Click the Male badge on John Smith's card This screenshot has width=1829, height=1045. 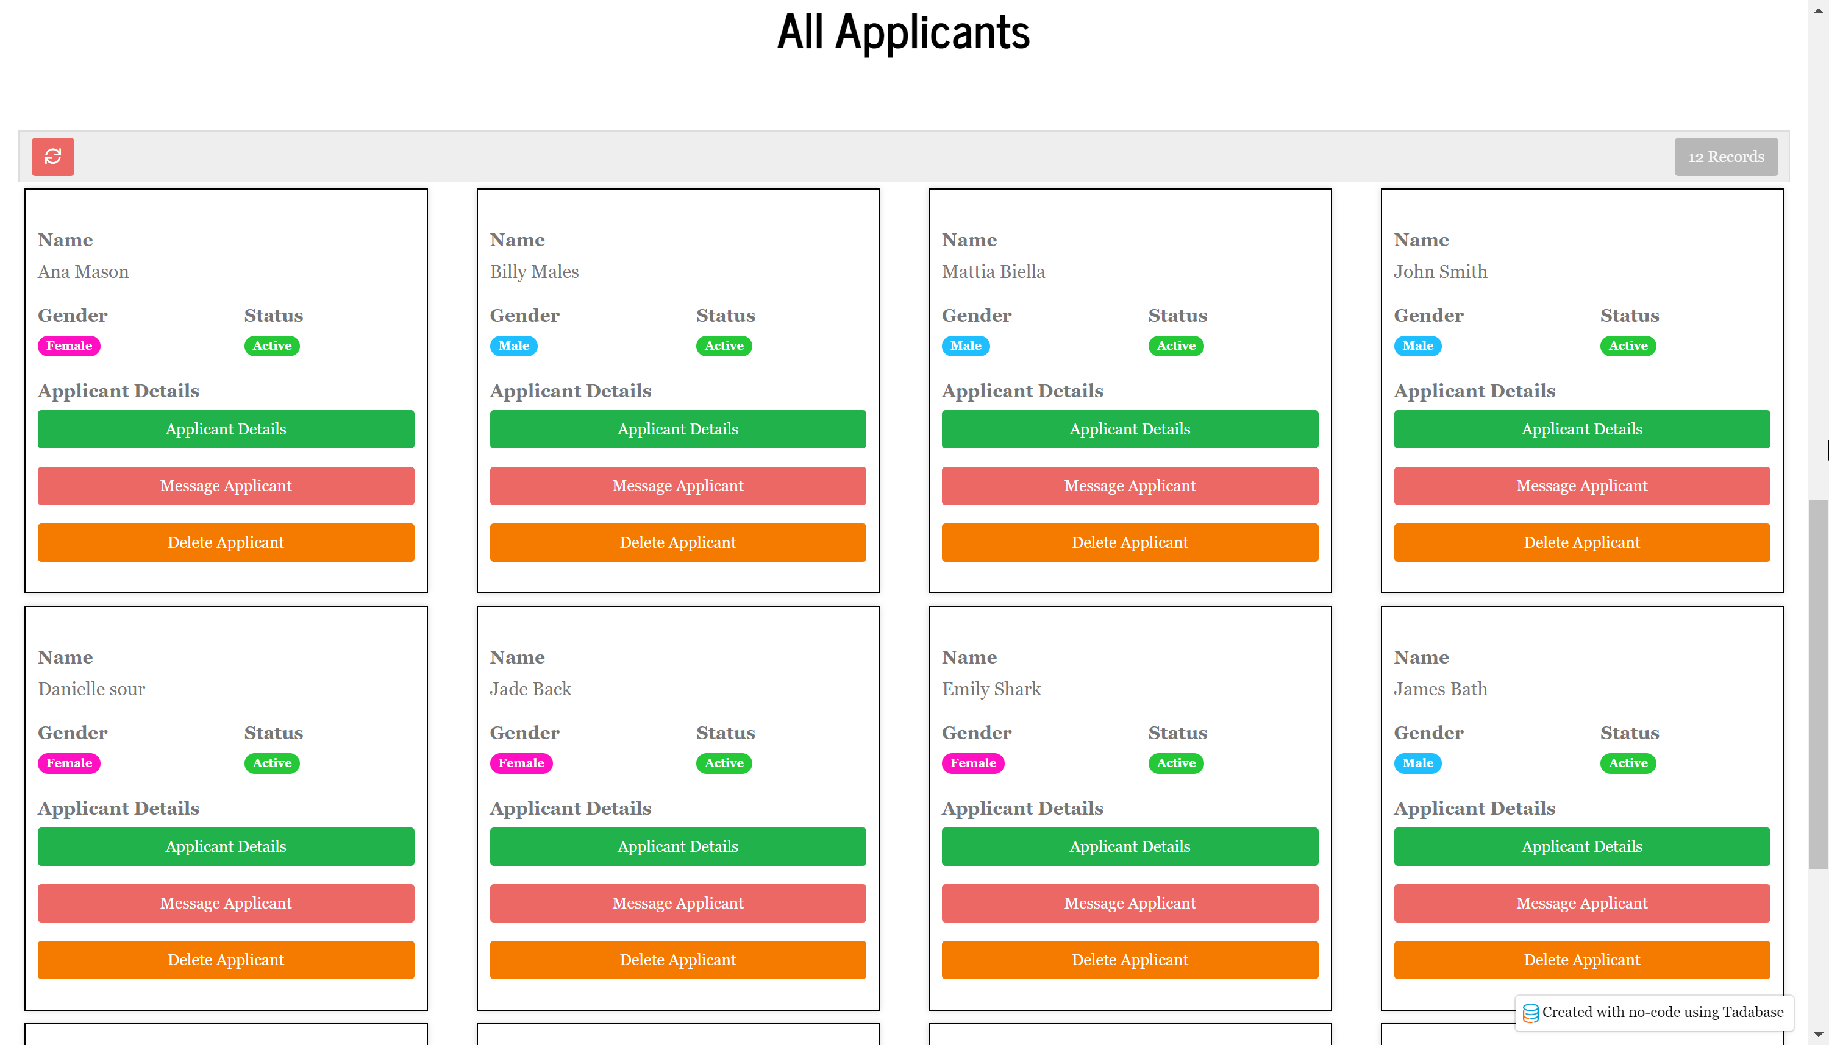1417,346
